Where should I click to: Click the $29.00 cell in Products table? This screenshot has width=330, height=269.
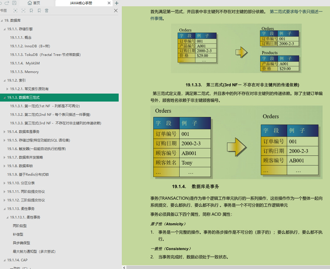pos(288,69)
